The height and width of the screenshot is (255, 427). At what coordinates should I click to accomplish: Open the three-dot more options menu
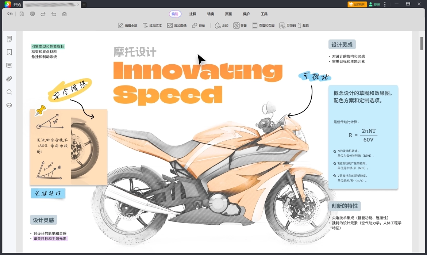385,4
